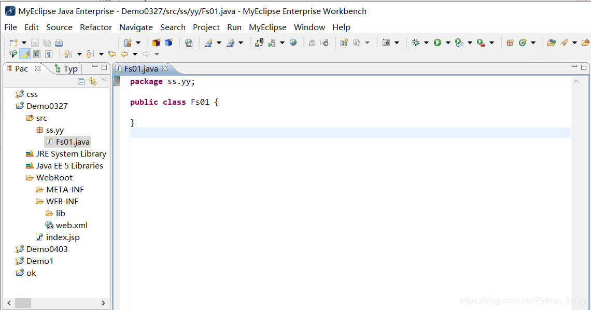
Task: Select the Debug tool in the toolbar
Action: 415,43
